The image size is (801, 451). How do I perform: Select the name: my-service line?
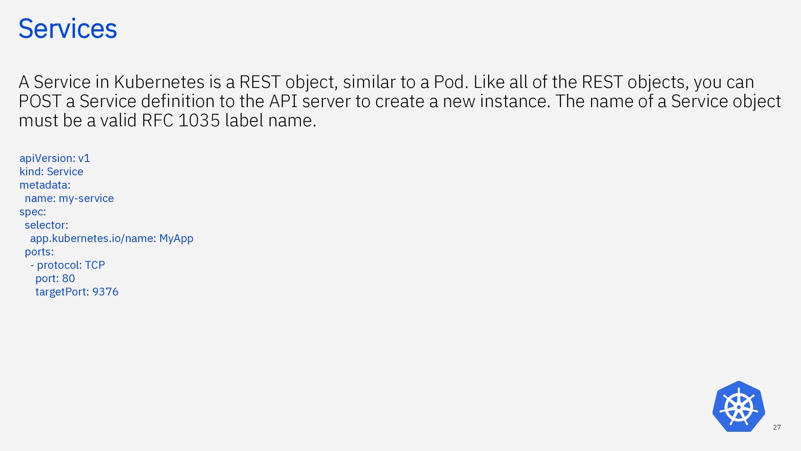(x=69, y=198)
